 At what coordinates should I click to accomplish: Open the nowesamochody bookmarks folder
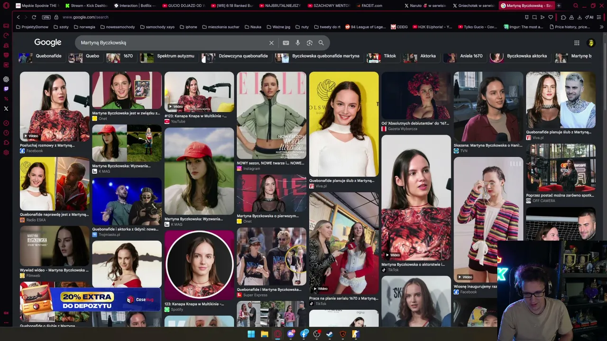117,27
